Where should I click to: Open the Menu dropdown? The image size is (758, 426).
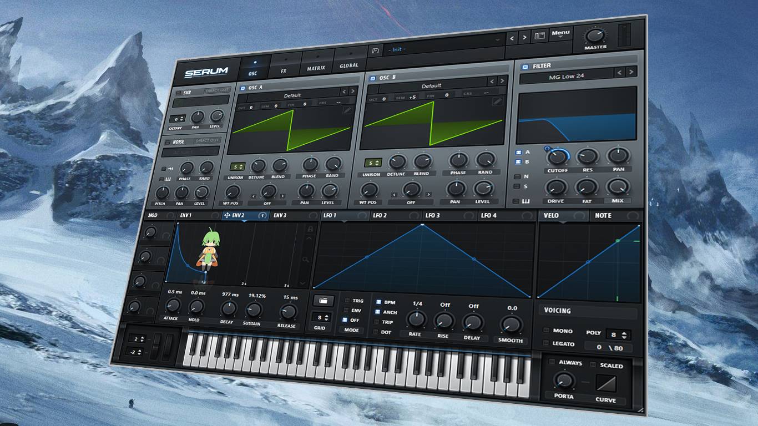pyautogui.click(x=560, y=34)
